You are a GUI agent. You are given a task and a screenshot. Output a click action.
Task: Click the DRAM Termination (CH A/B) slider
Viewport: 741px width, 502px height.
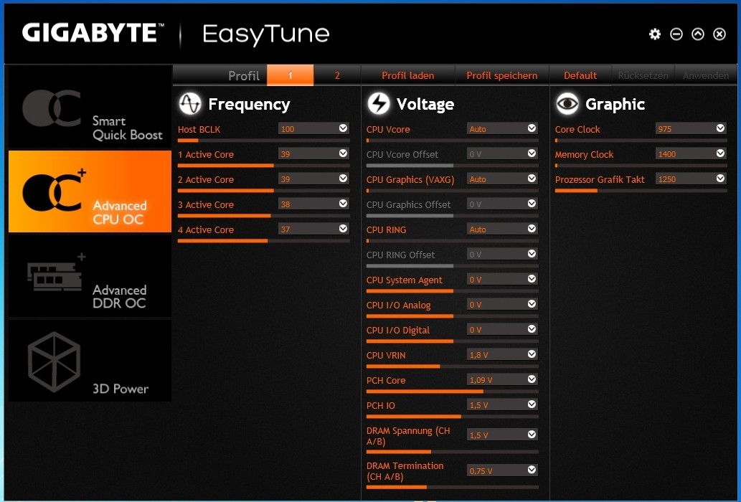pos(452,487)
